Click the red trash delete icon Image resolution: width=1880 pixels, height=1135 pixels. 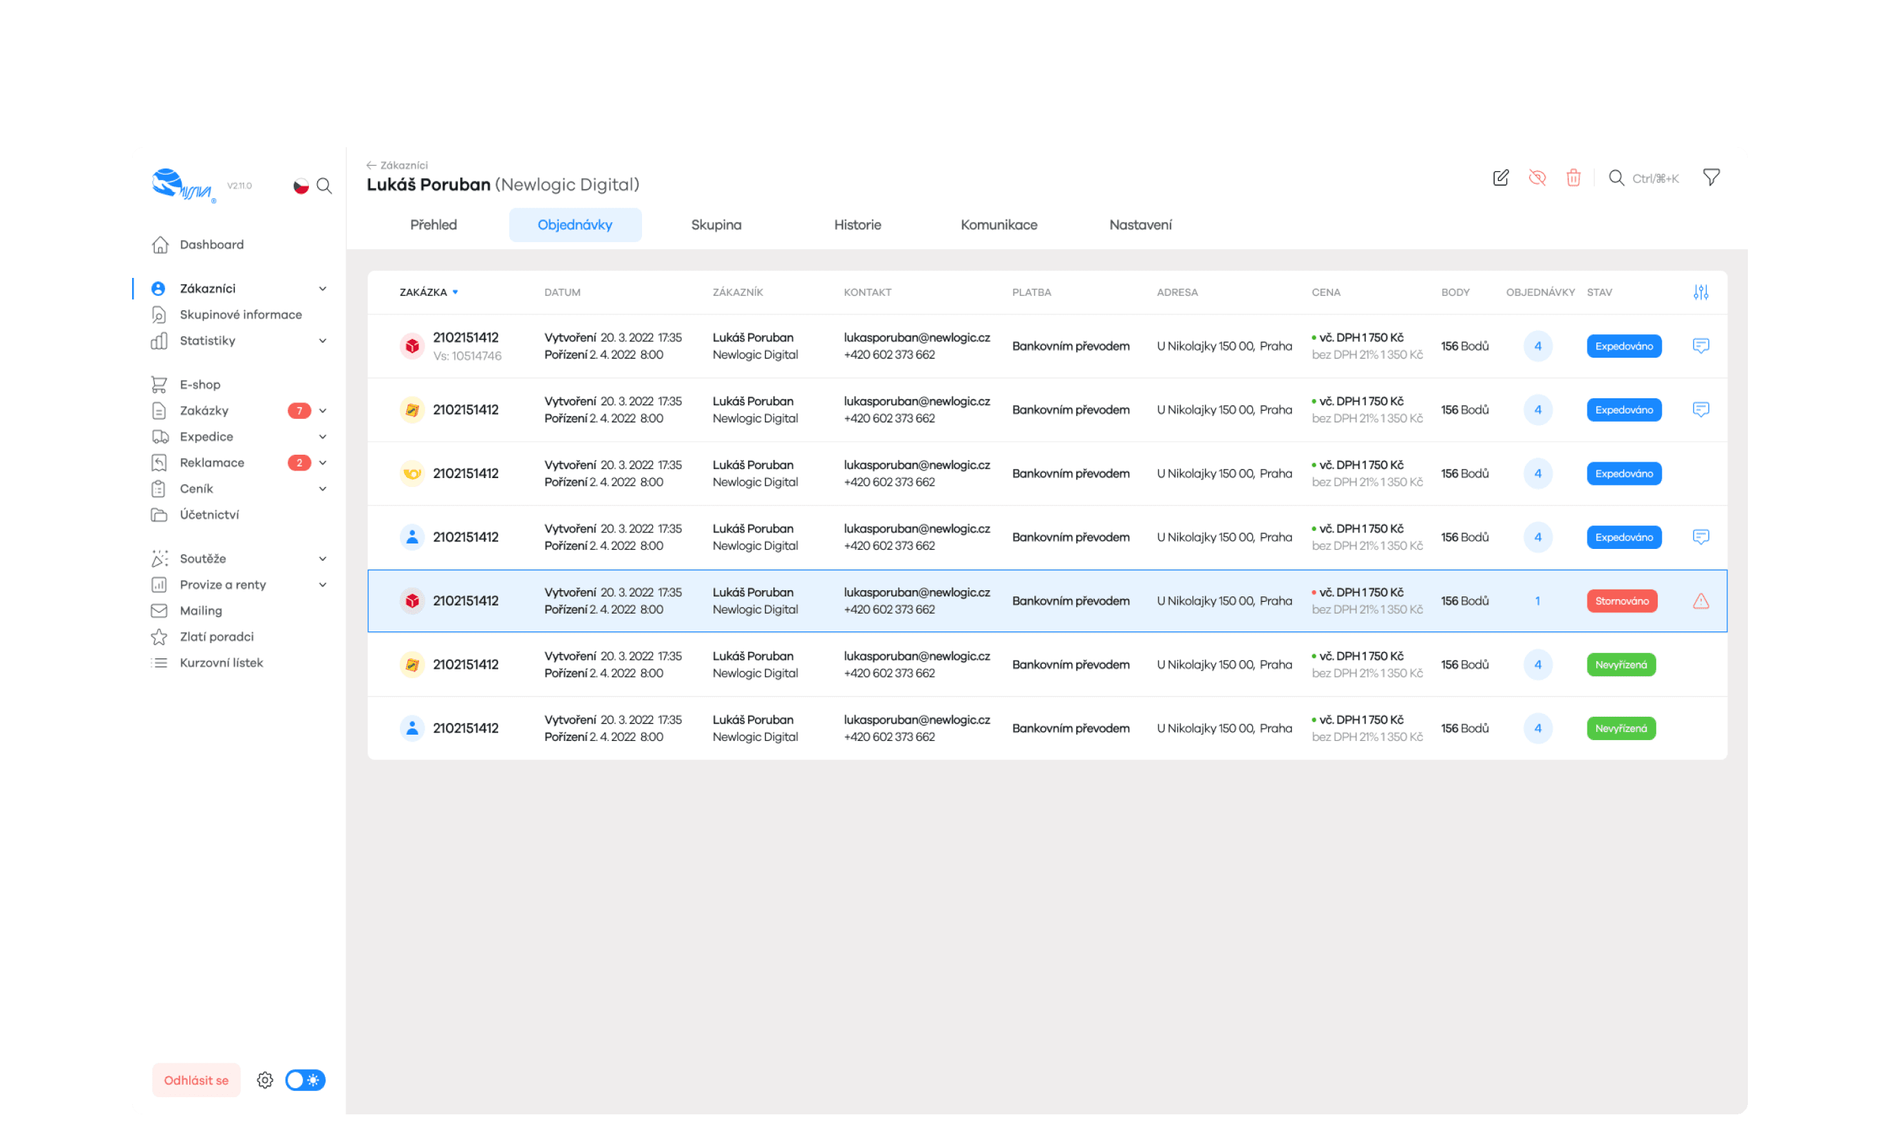pyautogui.click(x=1573, y=177)
